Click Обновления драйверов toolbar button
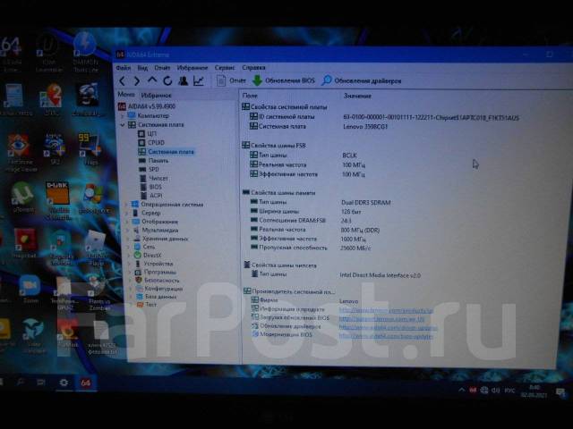The height and width of the screenshot is (429, 573). click(x=362, y=80)
